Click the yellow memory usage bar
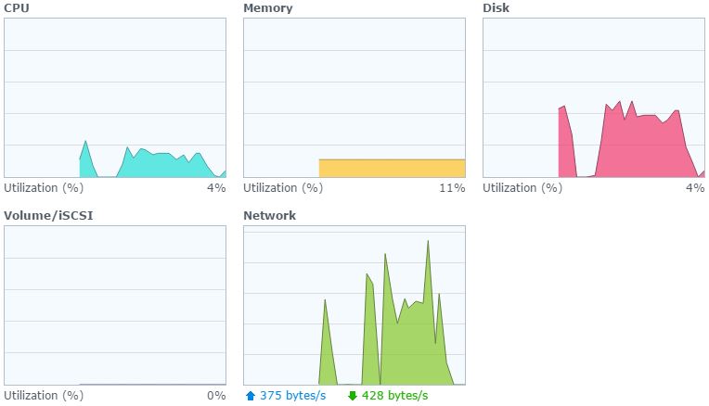 tap(392, 168)
